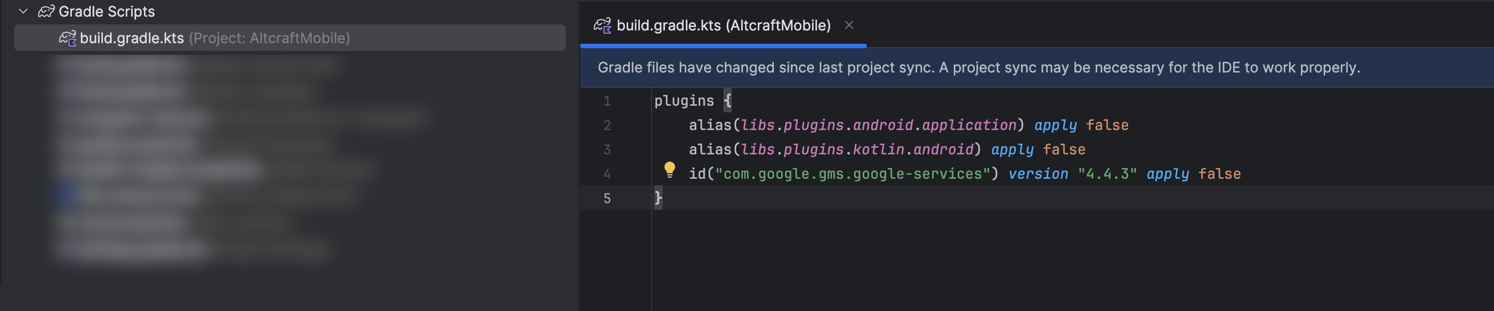Switch to the build.gradle.kts (AltcraftMobile) editor tab
The height and width of the screenshot is (311, 1494).
point(722,25)
